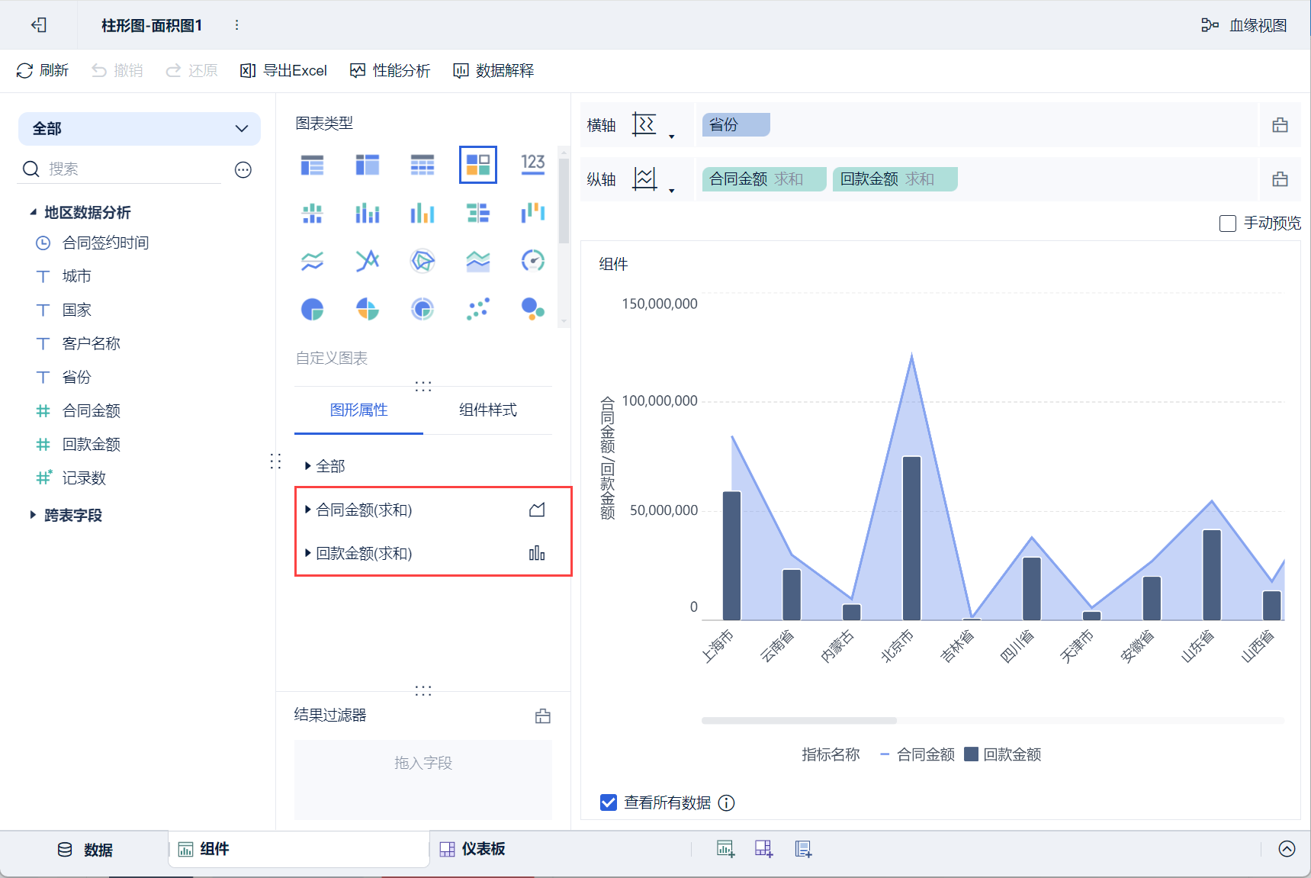Open 数据解释 data explanation
The width and height of the screenshot is (1311, 878).
click(493, 71)
